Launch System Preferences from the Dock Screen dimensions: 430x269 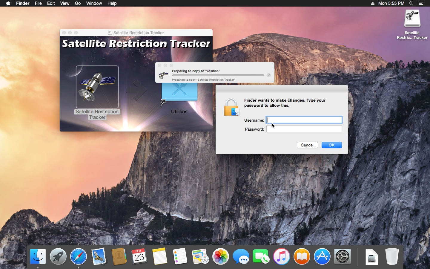(x=342, y=256)
